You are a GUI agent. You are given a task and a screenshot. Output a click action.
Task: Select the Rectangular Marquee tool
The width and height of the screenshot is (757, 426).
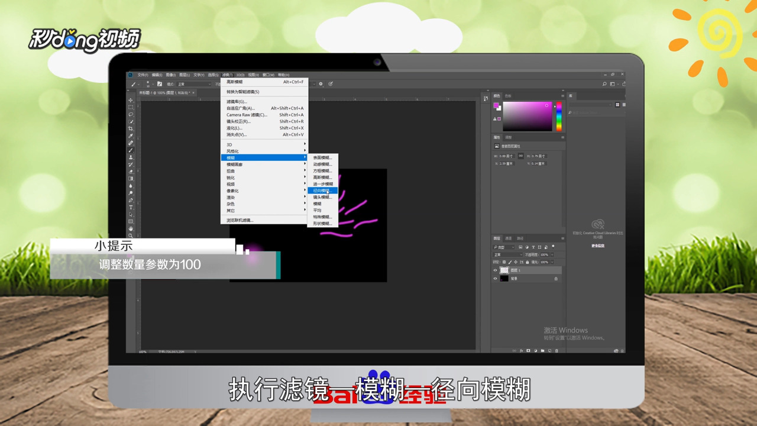[131, 107]
